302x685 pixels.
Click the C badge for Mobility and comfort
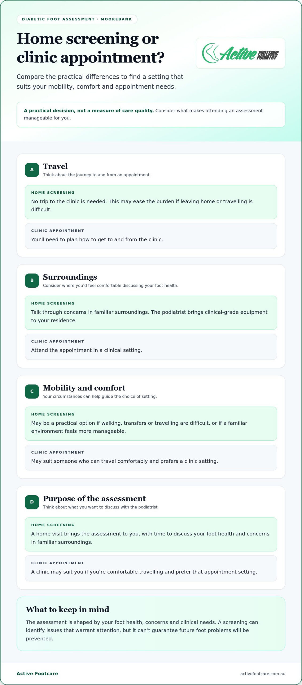(32, 391)
